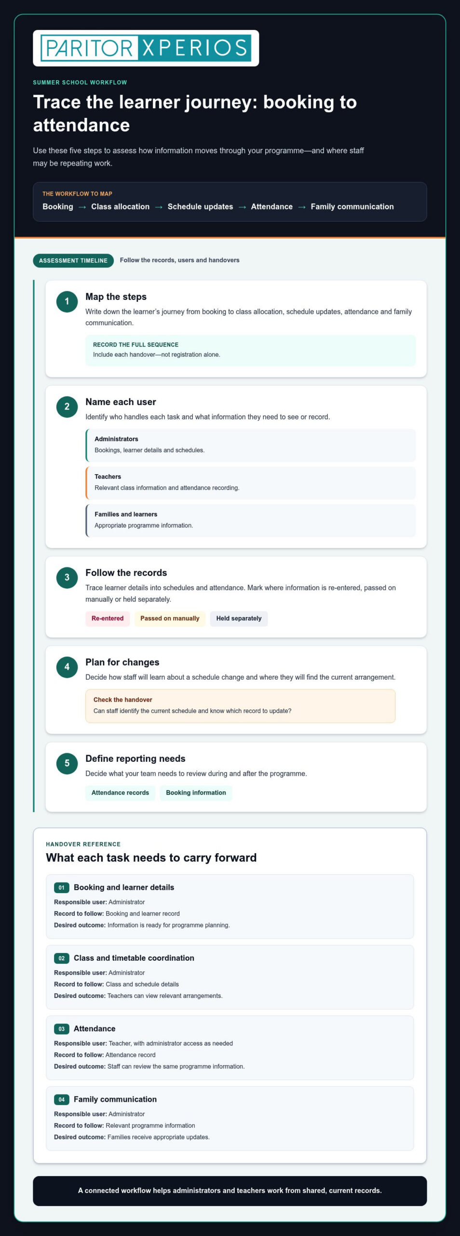Click the Assessment Timeline pill label

pyautogui.click(x=73, y=261)
